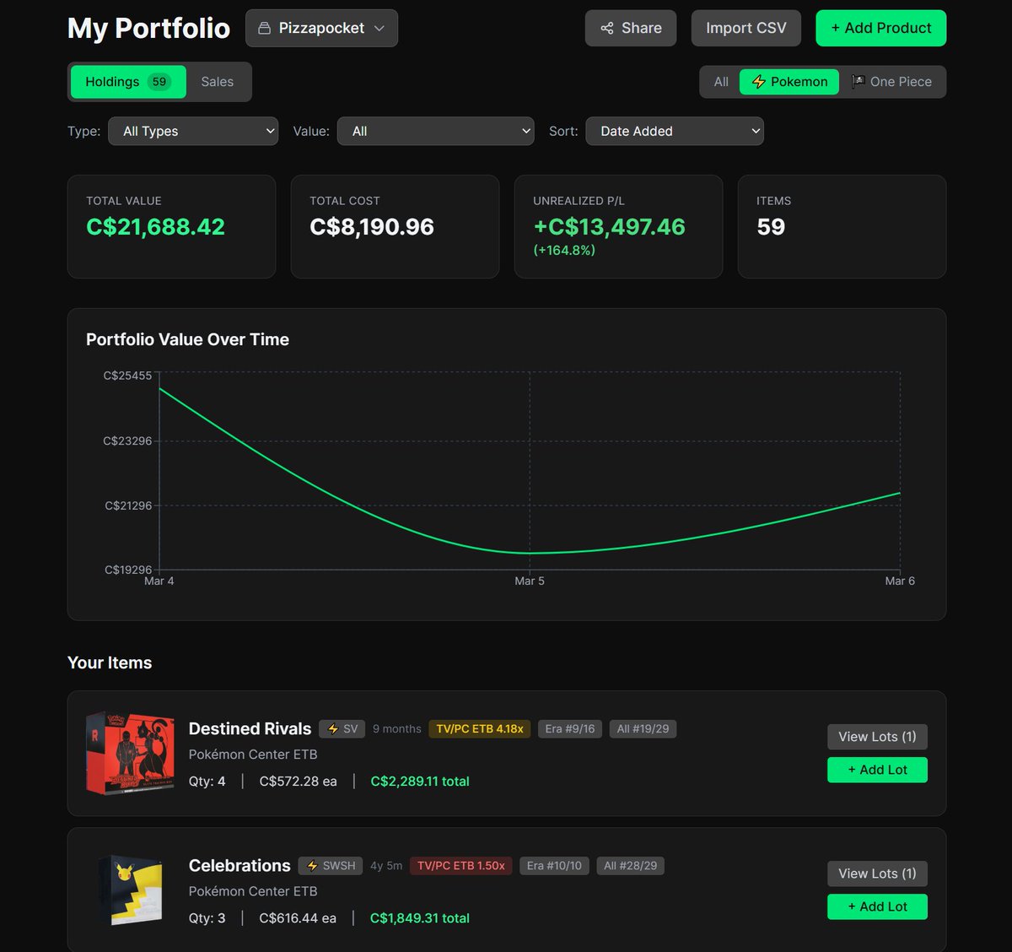This screenshot has width=1012, height=952.
Task: Click the C$23296 axis label
Action: pyautogui.click(x=127, y=441)
